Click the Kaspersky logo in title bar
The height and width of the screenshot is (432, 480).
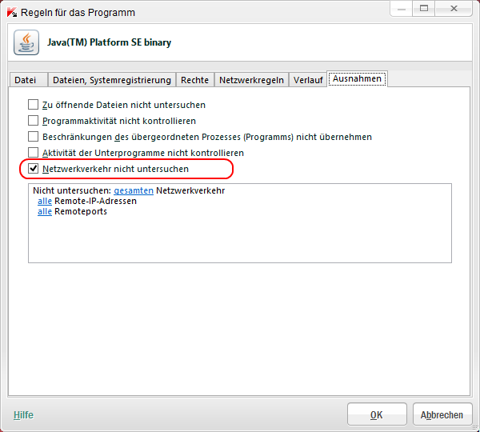(x=11, y=12)
